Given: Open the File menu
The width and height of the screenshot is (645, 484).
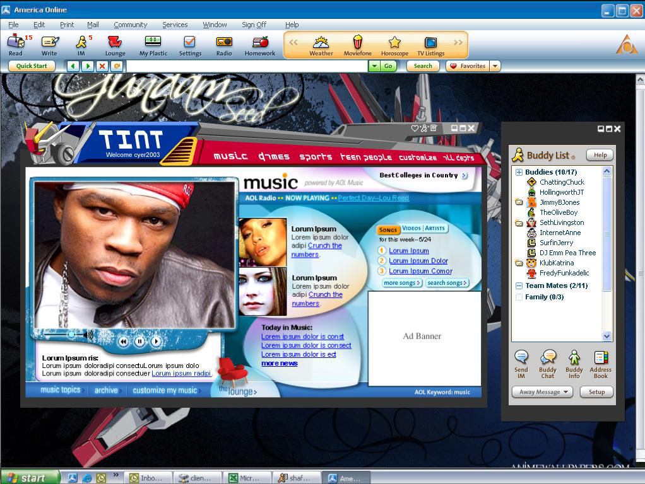Looking at the screenshot, I should pyautogui.click(x=13, y=25).
